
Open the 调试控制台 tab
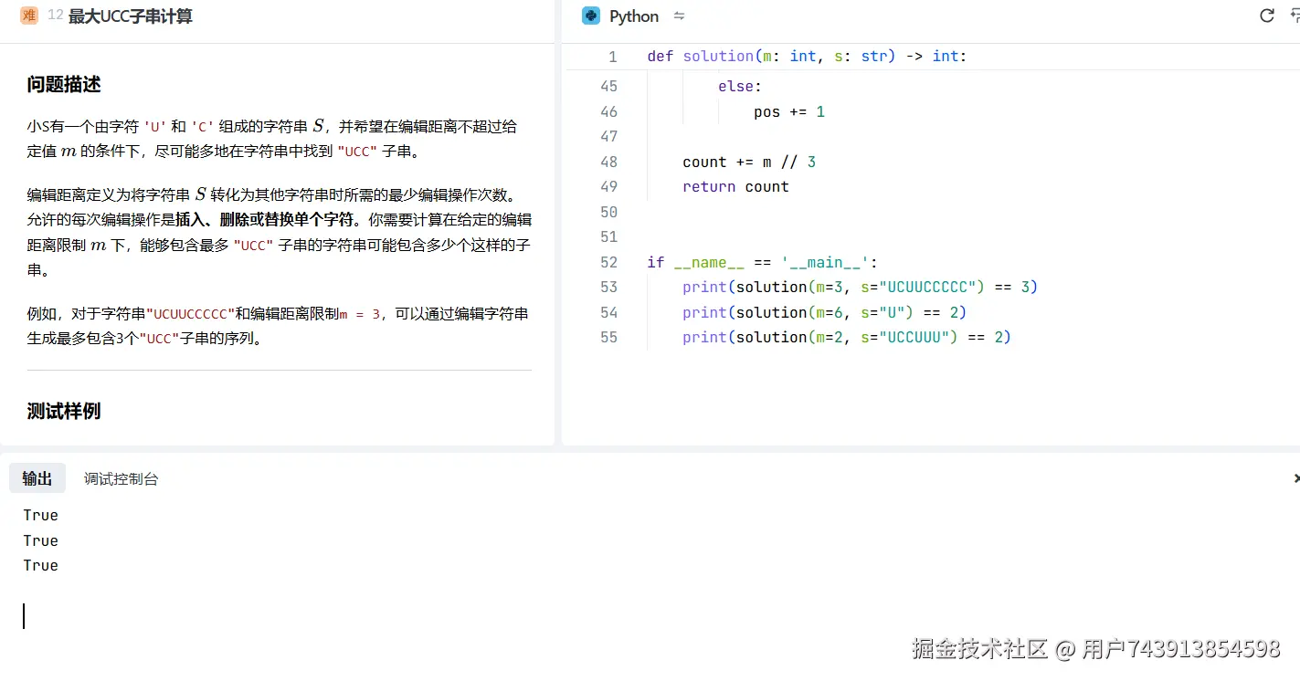[122, 478]
